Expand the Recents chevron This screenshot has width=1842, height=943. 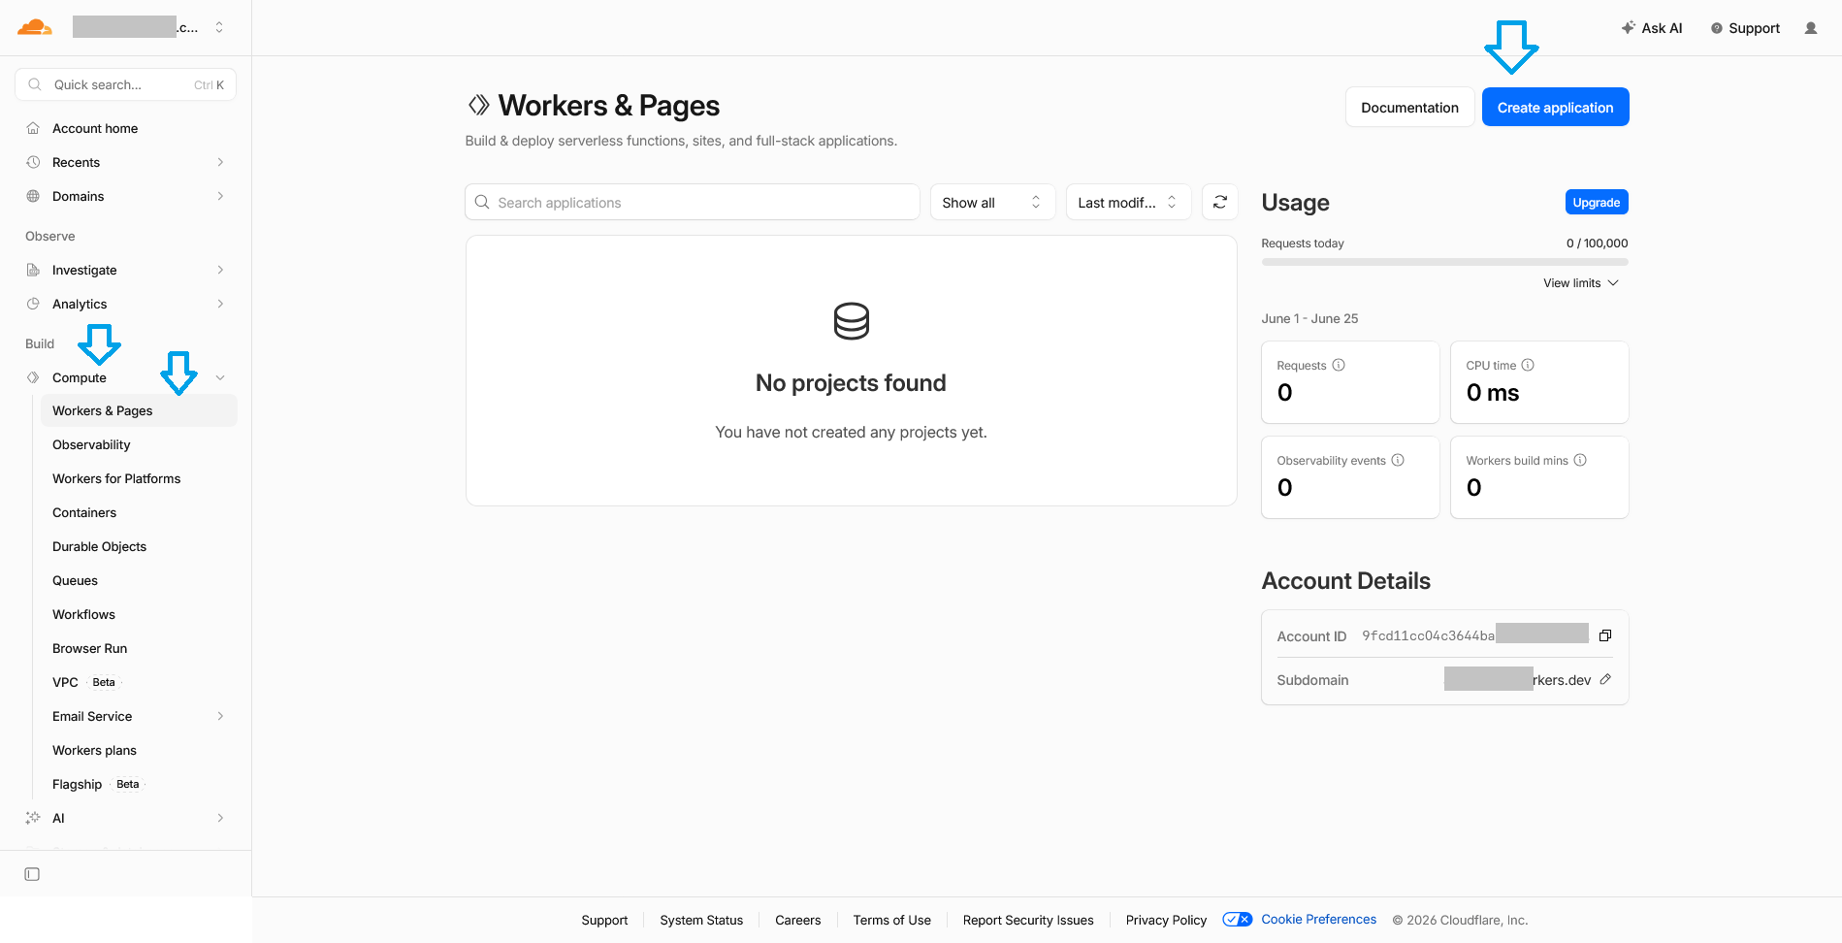coord(220,162)
